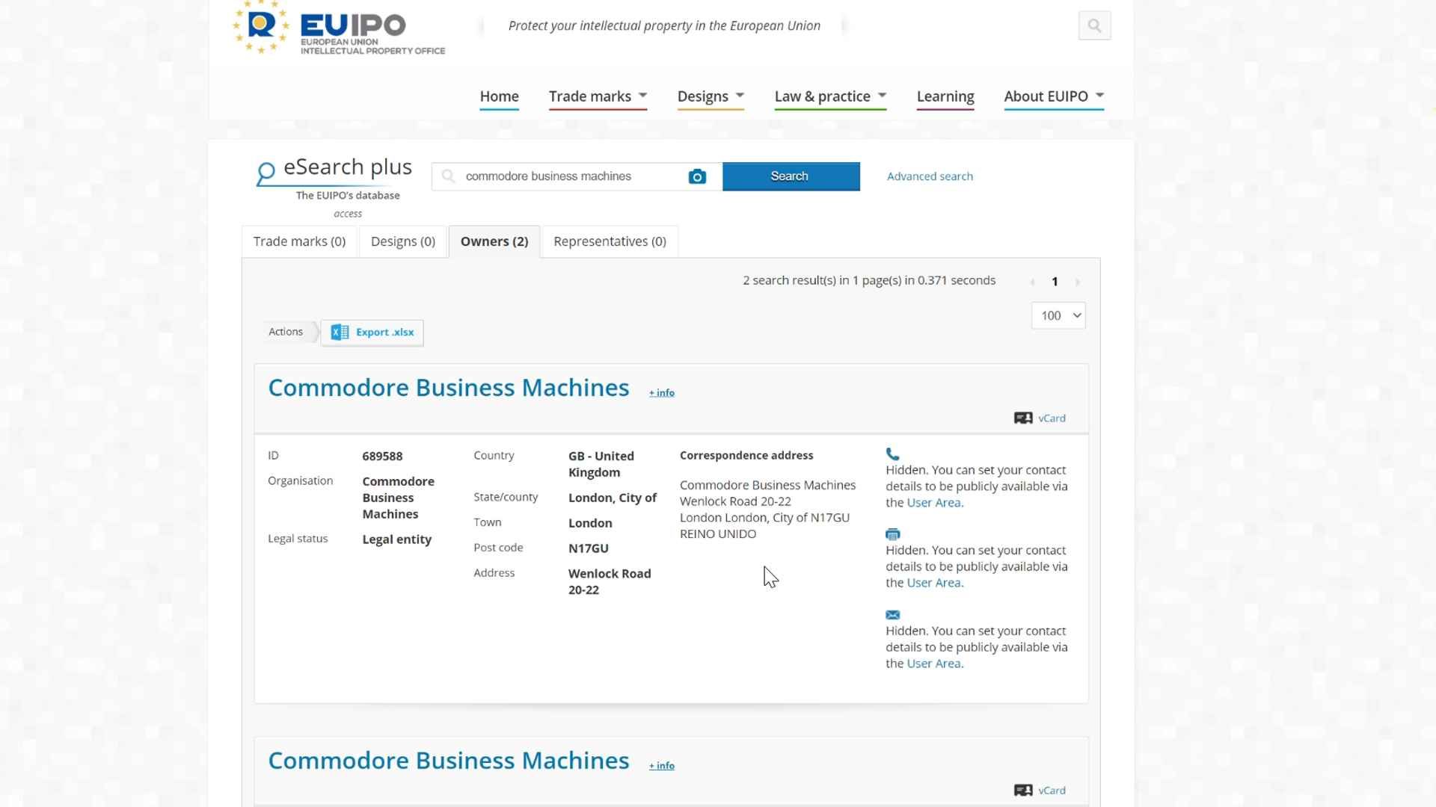Select the Owners (2) tab
This screenshot has width=1436, height=807.
point(494,241)
